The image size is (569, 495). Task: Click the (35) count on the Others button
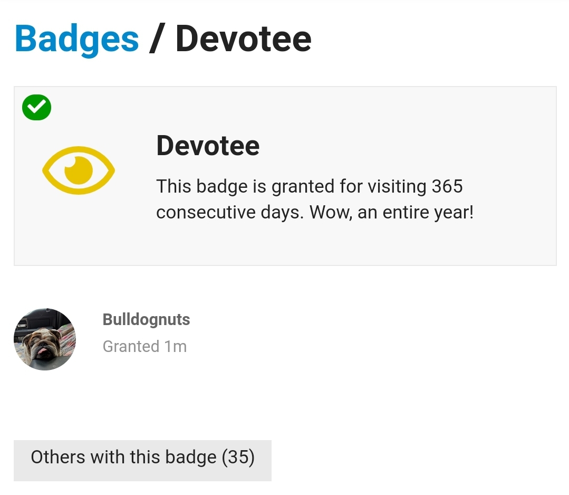(238, 457)
